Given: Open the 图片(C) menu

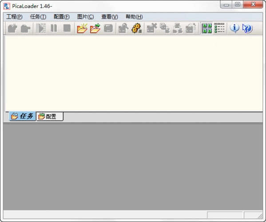Looking at the screenshot, I should coord(85,16).
